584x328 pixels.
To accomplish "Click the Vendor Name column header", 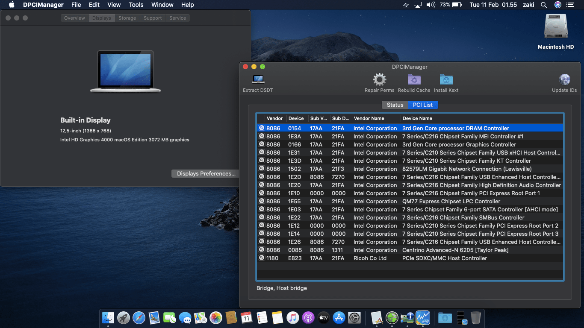I will (377, 118).
